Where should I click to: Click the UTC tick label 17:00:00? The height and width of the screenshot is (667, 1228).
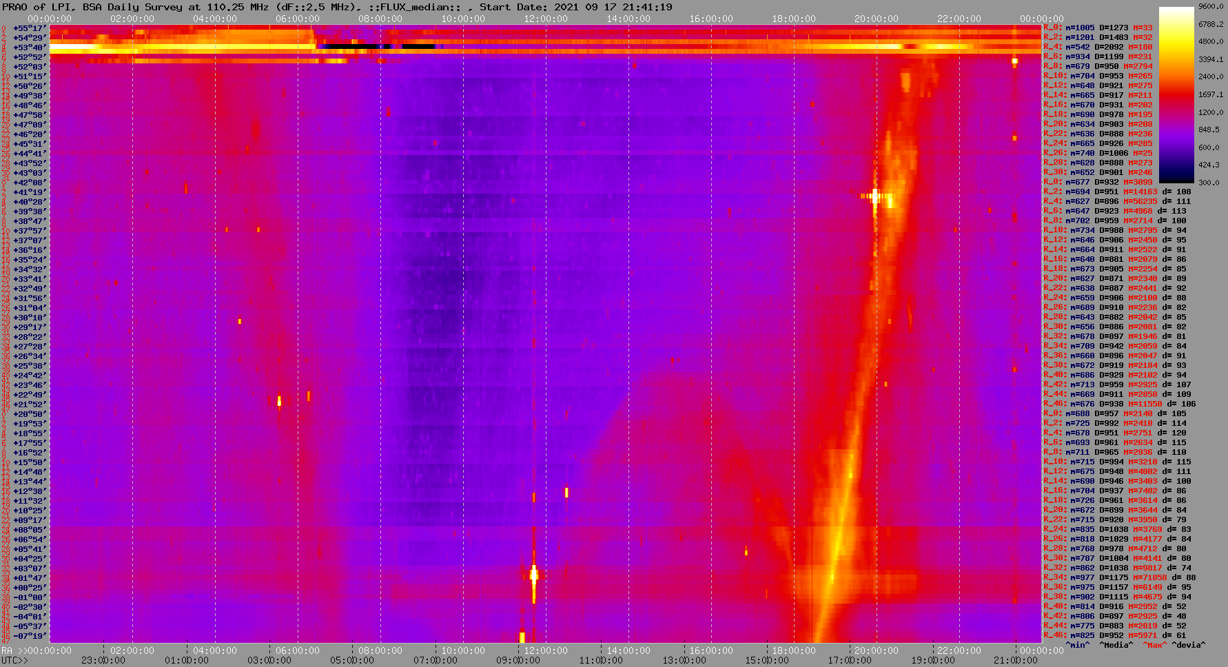coord(850,661)
